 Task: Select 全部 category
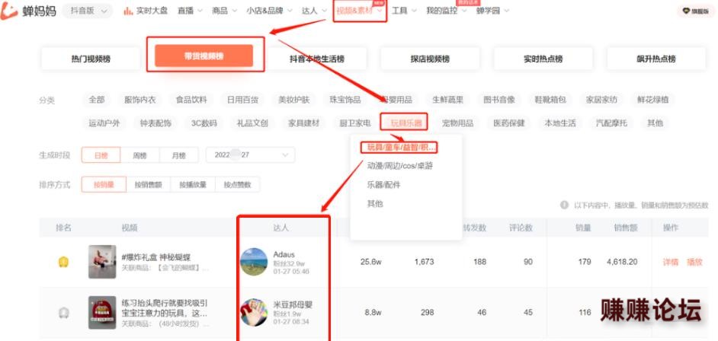pos(97,100)
